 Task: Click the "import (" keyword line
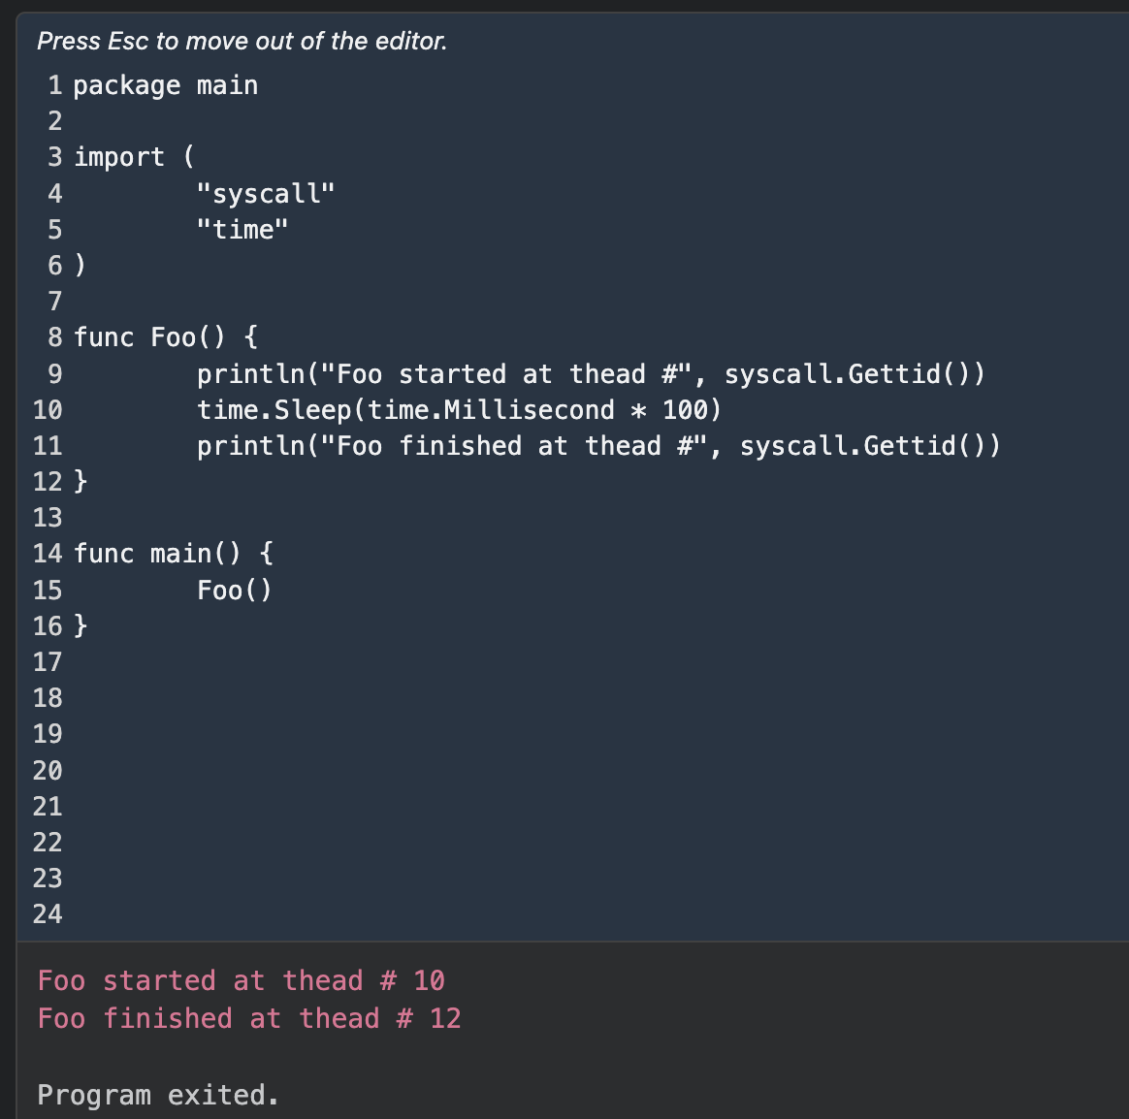click(x=134, y=157)
